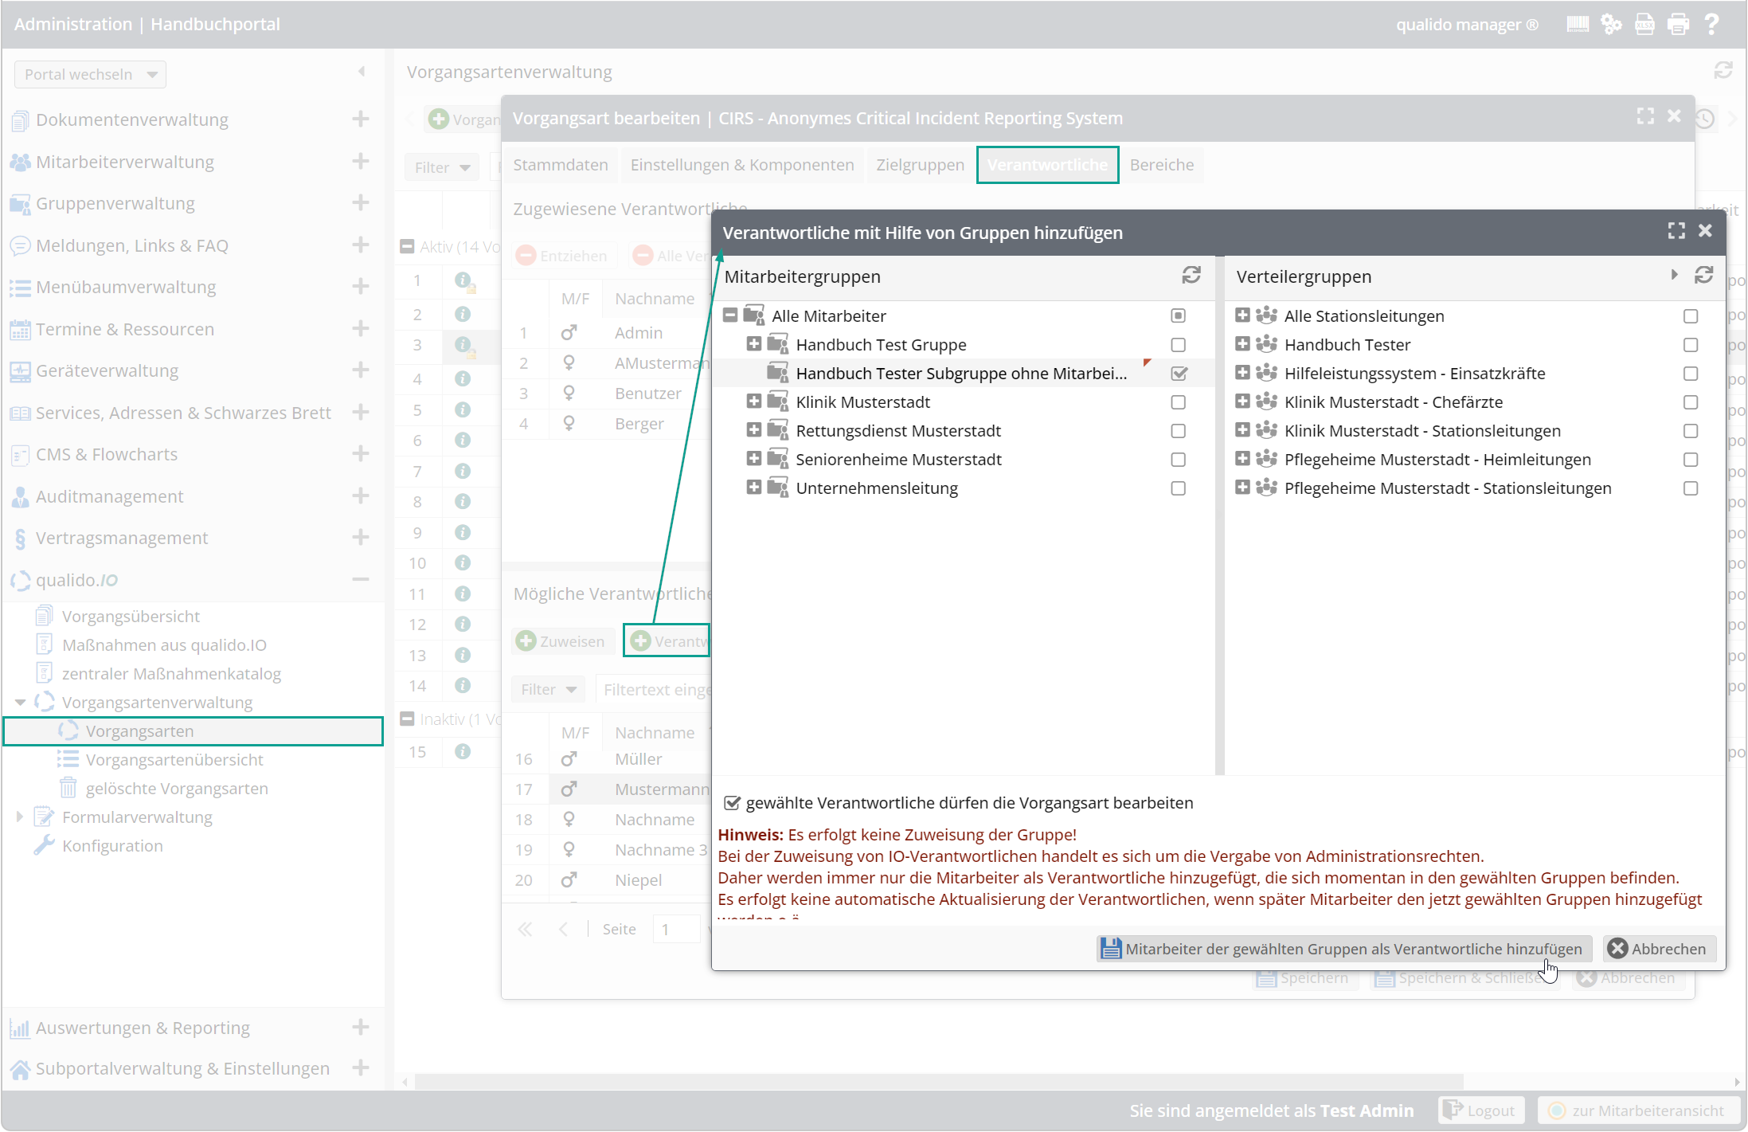Collapse the Alle Mitarbeiter tree node
The width and height of the screenshot is (1748, 1132).
(730, 315)
